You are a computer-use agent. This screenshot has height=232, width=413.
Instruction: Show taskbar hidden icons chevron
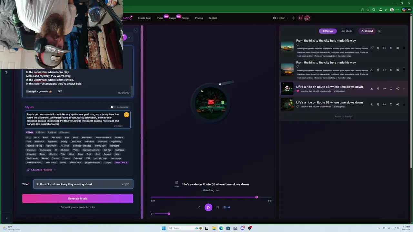379,228
